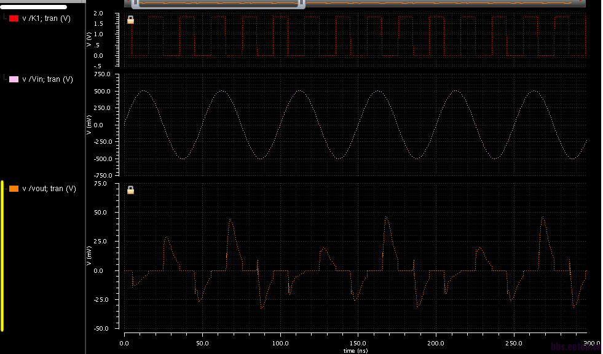The width and height of the screenshot is (603, 354).
Task: Click the '-750.0' y-axis value in Vin strip
Action: point(102,175)
